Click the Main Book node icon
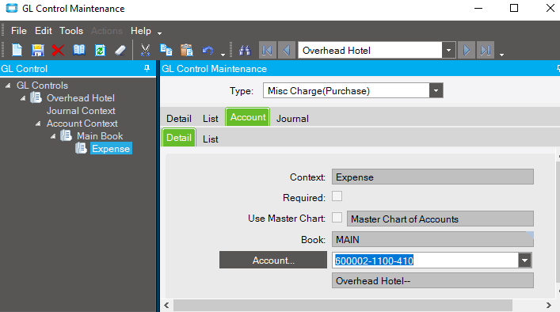Image resolution: width=560 pixels, height=312 pixels. tap(66, 135)
